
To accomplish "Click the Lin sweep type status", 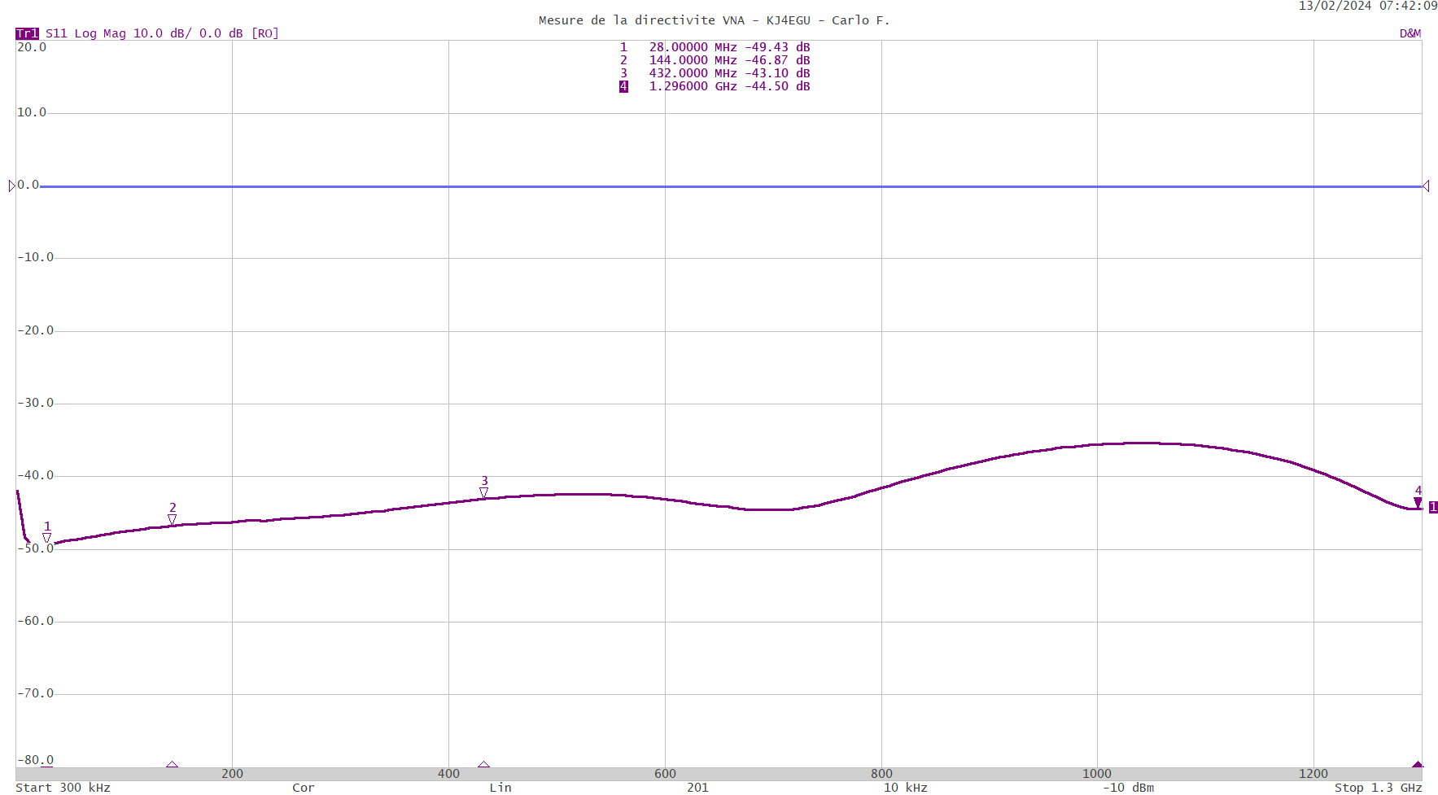I will 500,787.
